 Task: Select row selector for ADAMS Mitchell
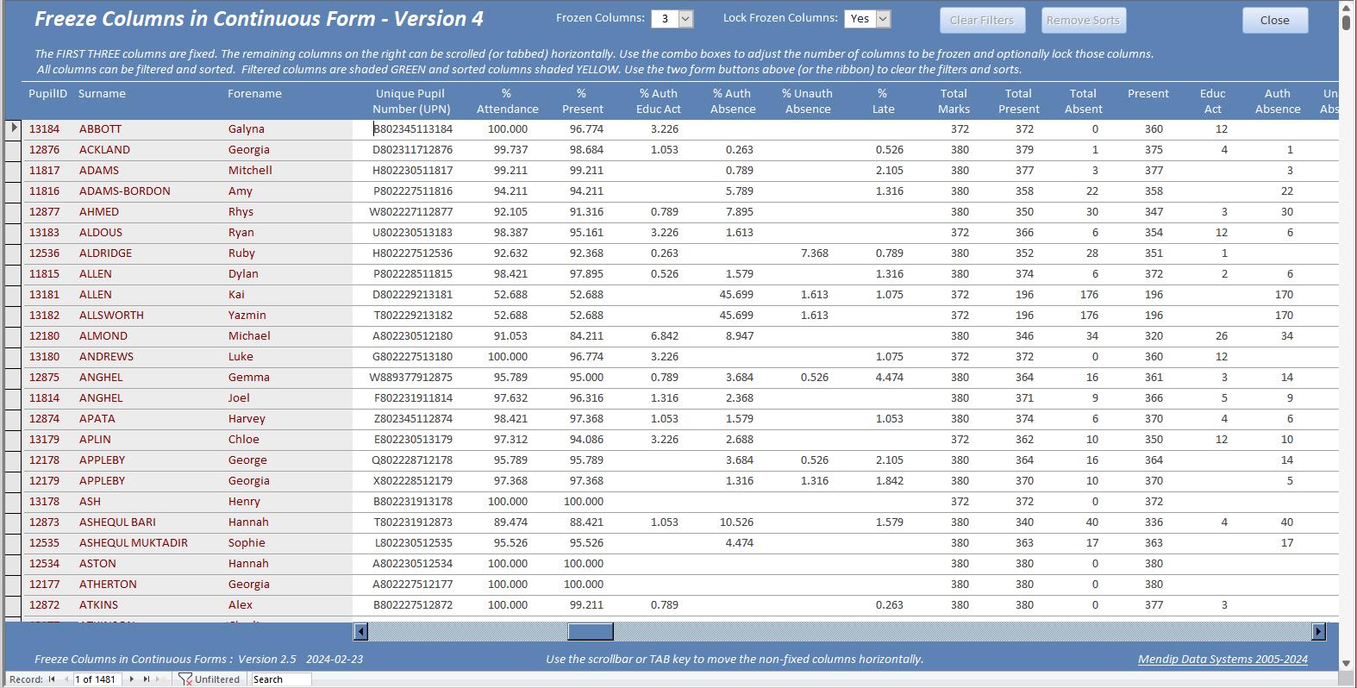(x=13, y=171)
